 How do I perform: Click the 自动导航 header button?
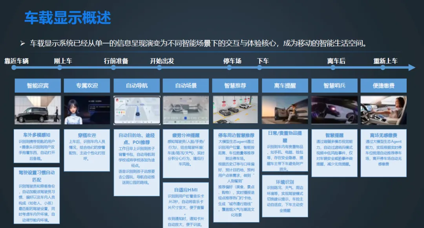tap(137, 85)
